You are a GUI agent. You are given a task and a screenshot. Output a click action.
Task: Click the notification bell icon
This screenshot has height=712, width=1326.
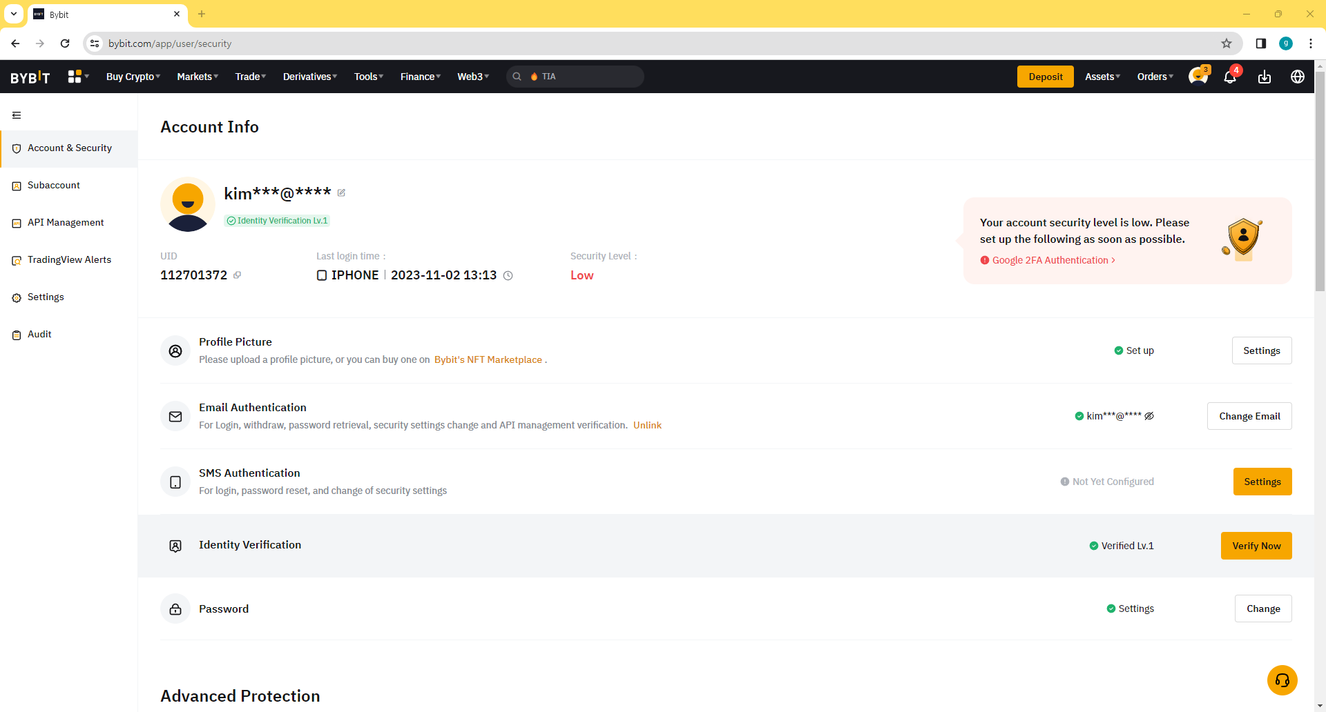(x=1230, y=77)
